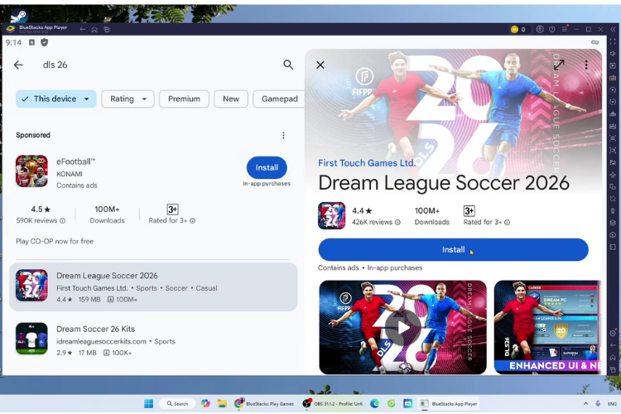Open First Touch Games Ltd. developer link

tap(366, 163)
